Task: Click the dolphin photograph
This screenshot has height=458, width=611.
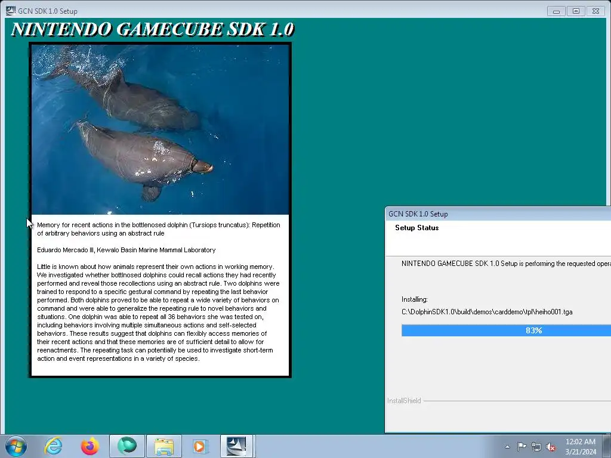Action: click(160, 129)
